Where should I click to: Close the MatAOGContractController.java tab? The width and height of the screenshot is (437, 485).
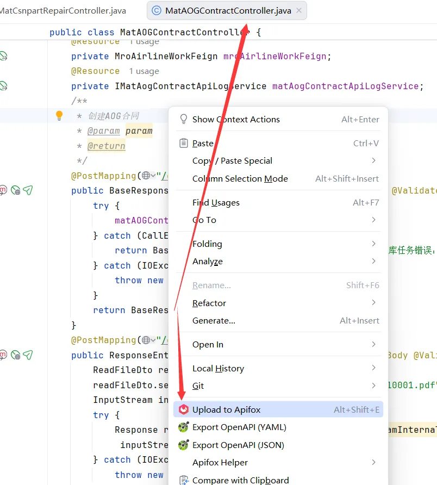point(299,10)
